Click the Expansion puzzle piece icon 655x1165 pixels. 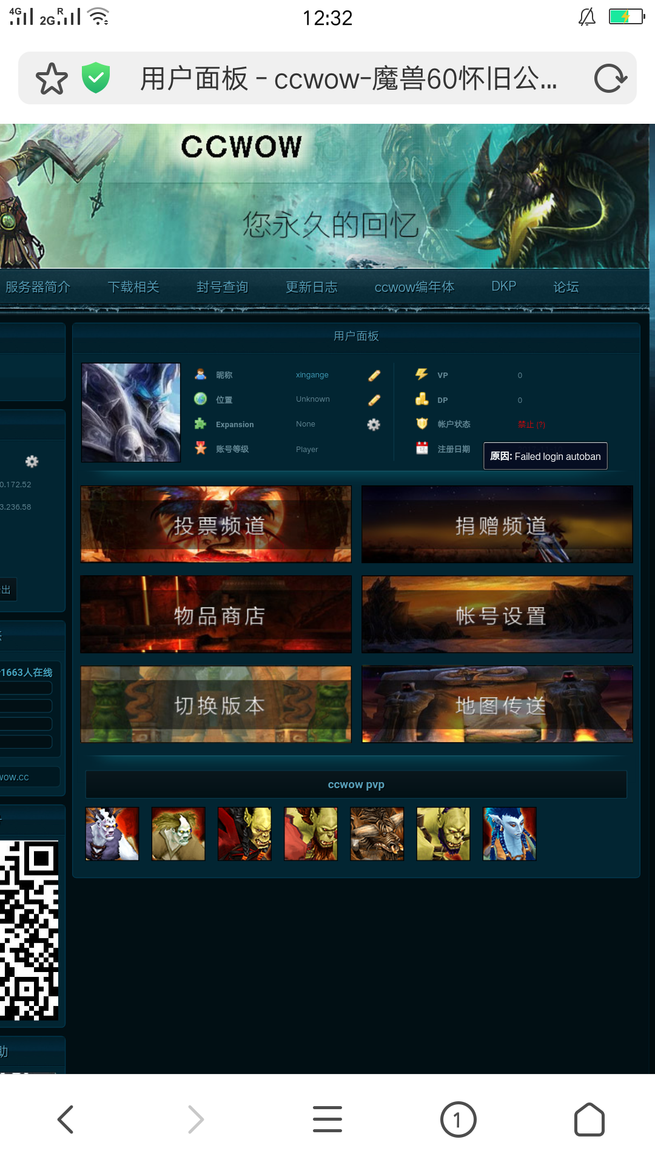(200, 424)
